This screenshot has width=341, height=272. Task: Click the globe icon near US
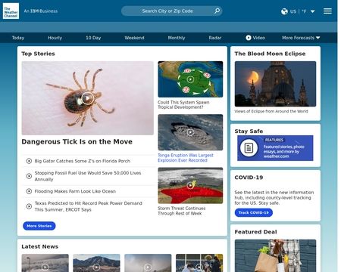(284, 11)
